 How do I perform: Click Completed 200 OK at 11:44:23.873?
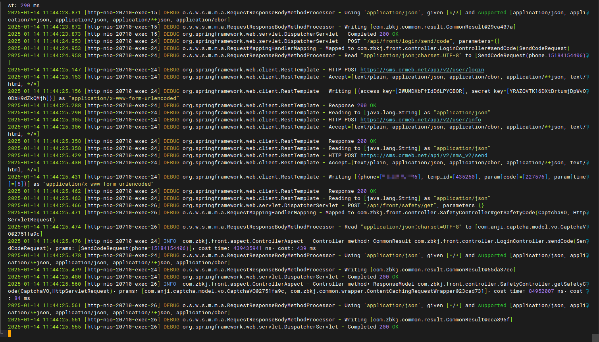click(373, 34)
